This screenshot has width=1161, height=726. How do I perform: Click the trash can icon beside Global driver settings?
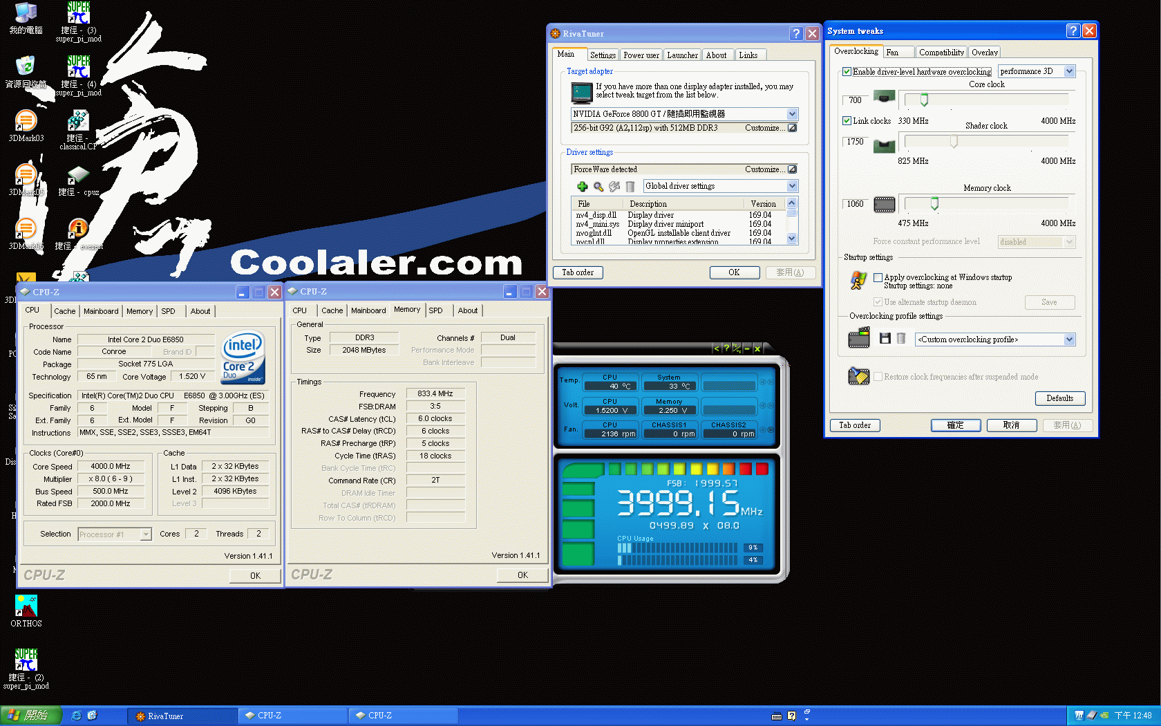[630, 187]
